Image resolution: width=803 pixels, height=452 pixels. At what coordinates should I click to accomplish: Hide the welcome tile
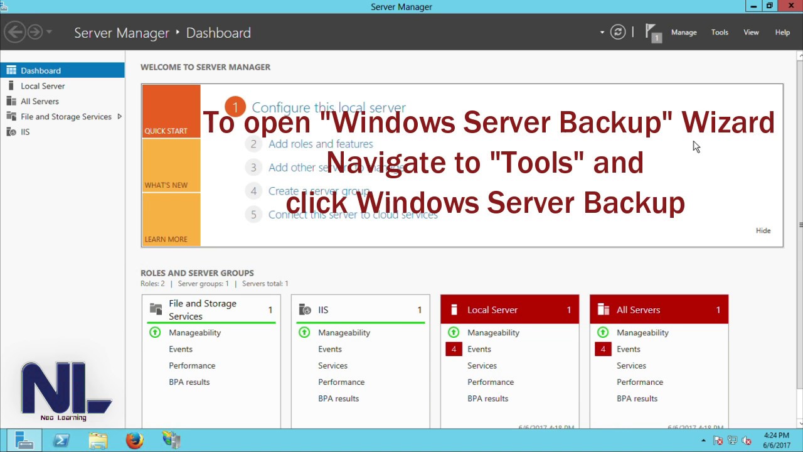pyautogui.click(x=763, y=230)
